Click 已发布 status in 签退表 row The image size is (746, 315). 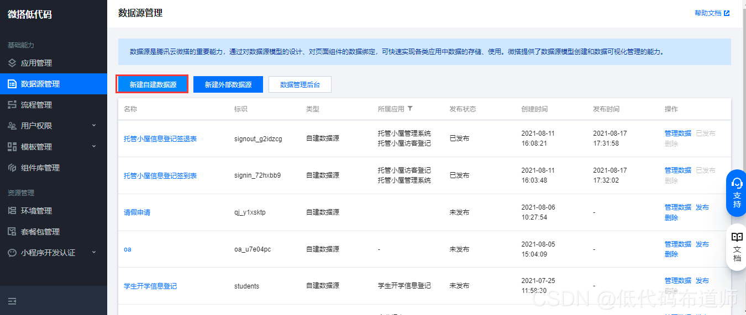pos(459,139)
